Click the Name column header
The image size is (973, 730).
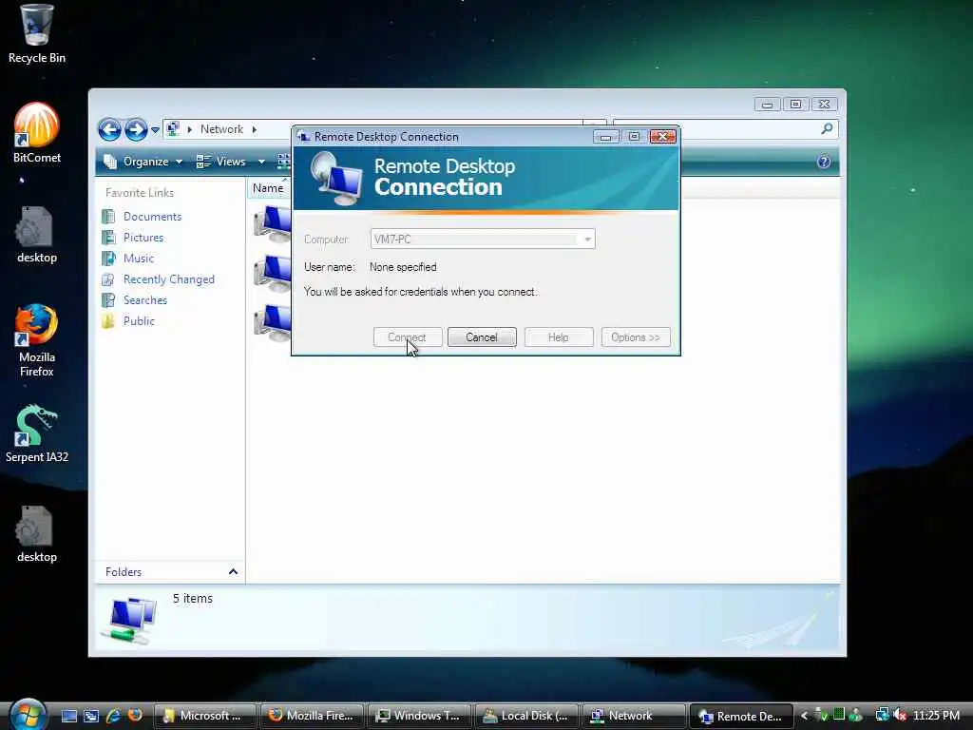[x=268, y=188]
